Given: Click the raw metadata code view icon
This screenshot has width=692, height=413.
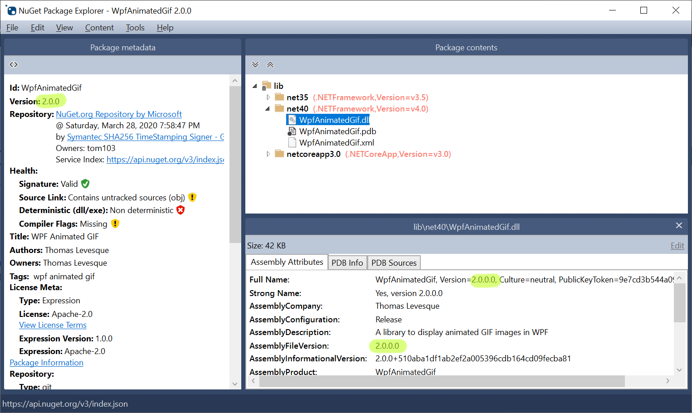Looking at the screenshot, I should point(13,64).
